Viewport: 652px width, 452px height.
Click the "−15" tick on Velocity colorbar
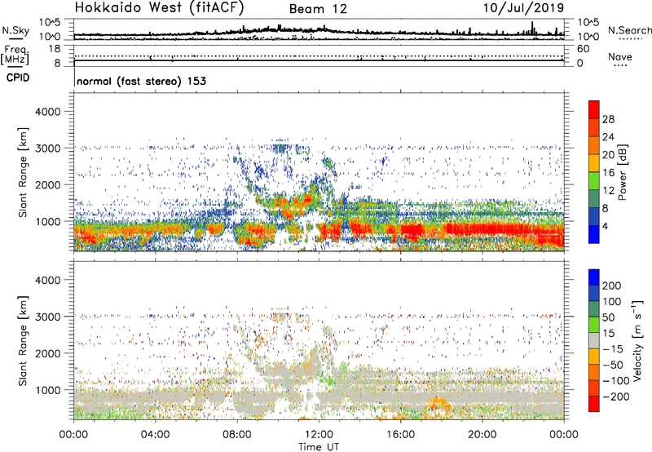[613, 349]
